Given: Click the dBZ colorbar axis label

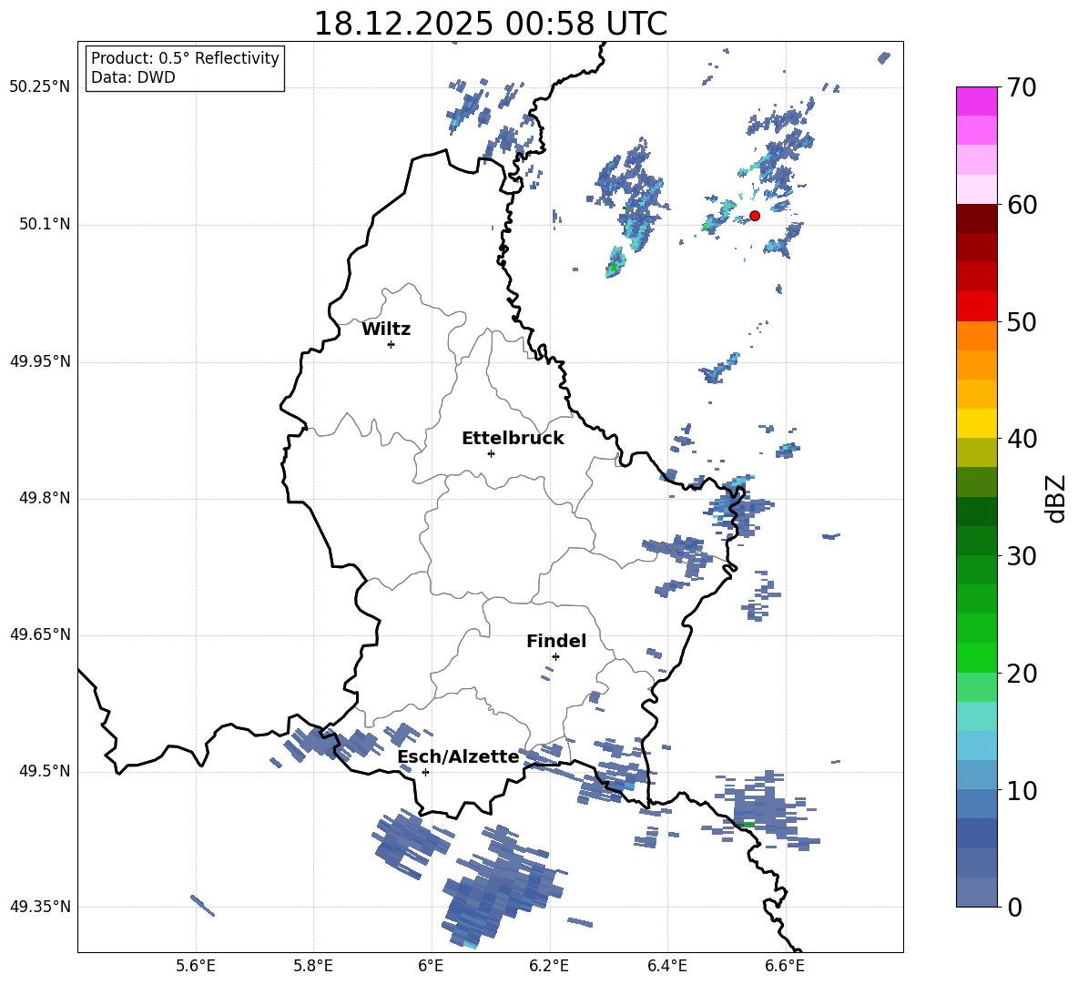Looking at the screenshot, I should pyautogui.click(x=1057, y=498).
